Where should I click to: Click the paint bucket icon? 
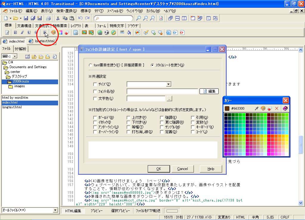pos(129,32)
